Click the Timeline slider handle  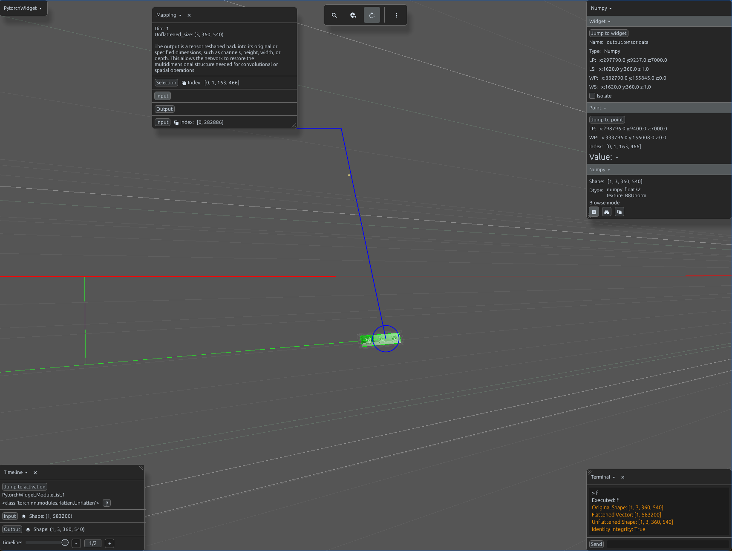pos(65,543)
